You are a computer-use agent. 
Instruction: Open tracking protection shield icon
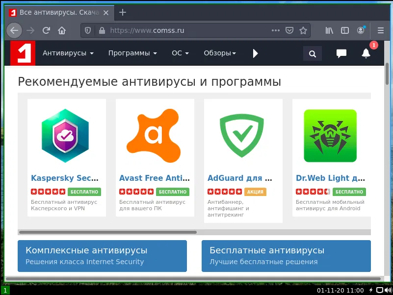click(x=88, y=30)
